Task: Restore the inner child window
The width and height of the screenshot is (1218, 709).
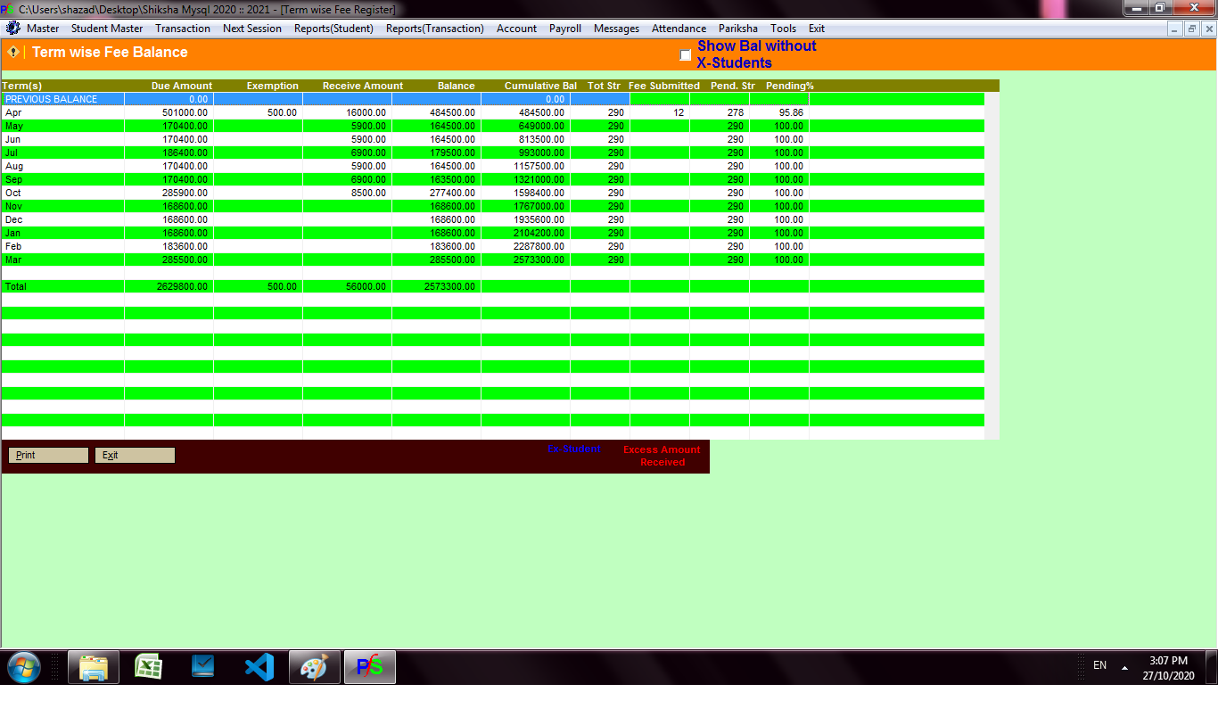Action: pos(1192,29)
